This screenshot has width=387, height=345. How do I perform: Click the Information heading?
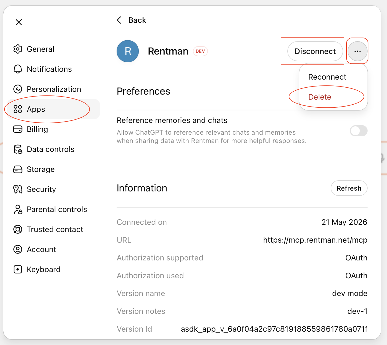[x=142, y=188]
